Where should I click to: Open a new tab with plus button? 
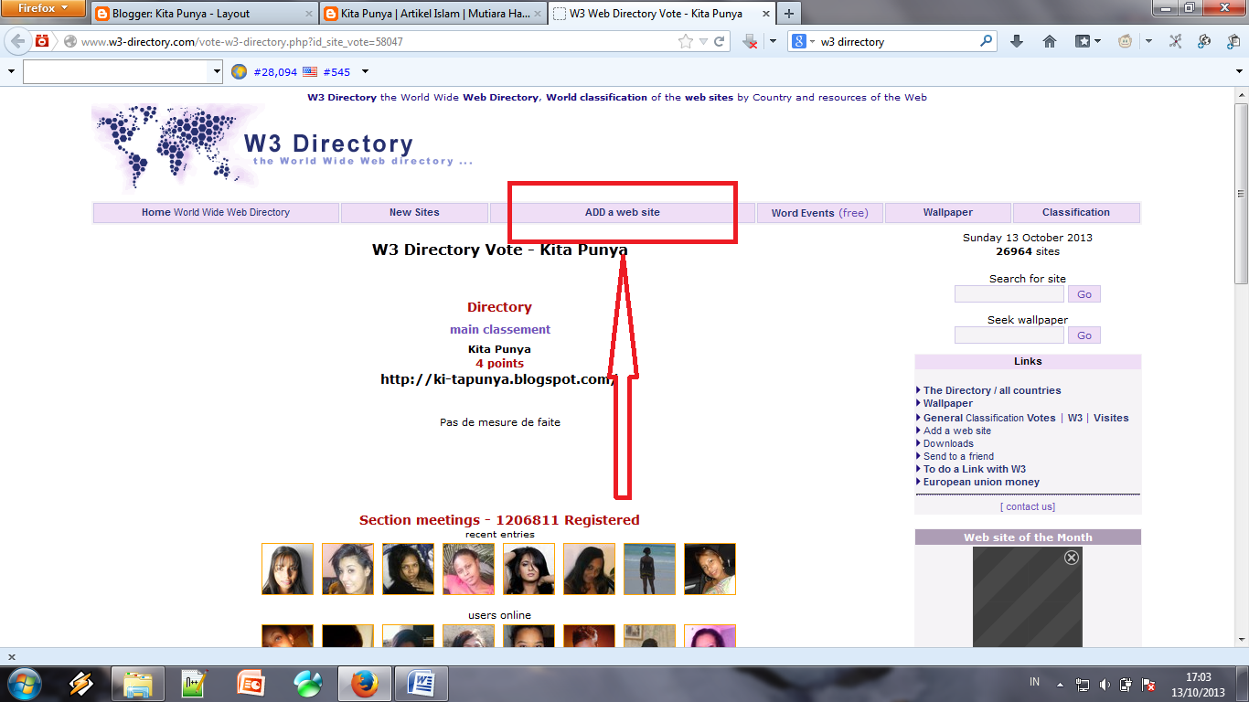[x=788, y=14]
